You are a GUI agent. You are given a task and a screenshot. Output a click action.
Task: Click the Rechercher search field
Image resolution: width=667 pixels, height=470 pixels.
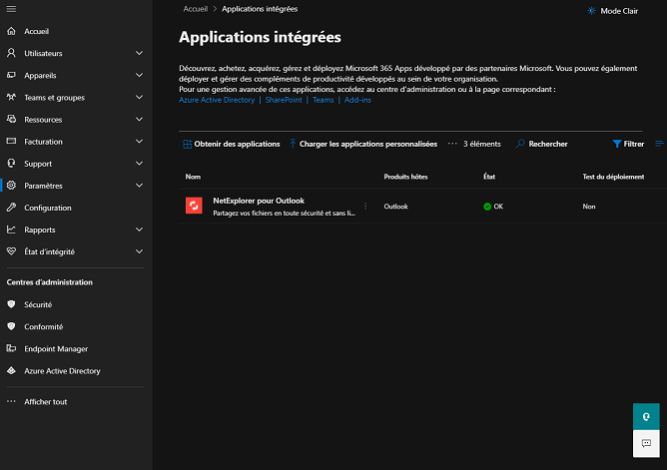(541, 144)
